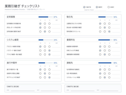Mark 共有フォルダの構成 as 確認中

point(105,50)
